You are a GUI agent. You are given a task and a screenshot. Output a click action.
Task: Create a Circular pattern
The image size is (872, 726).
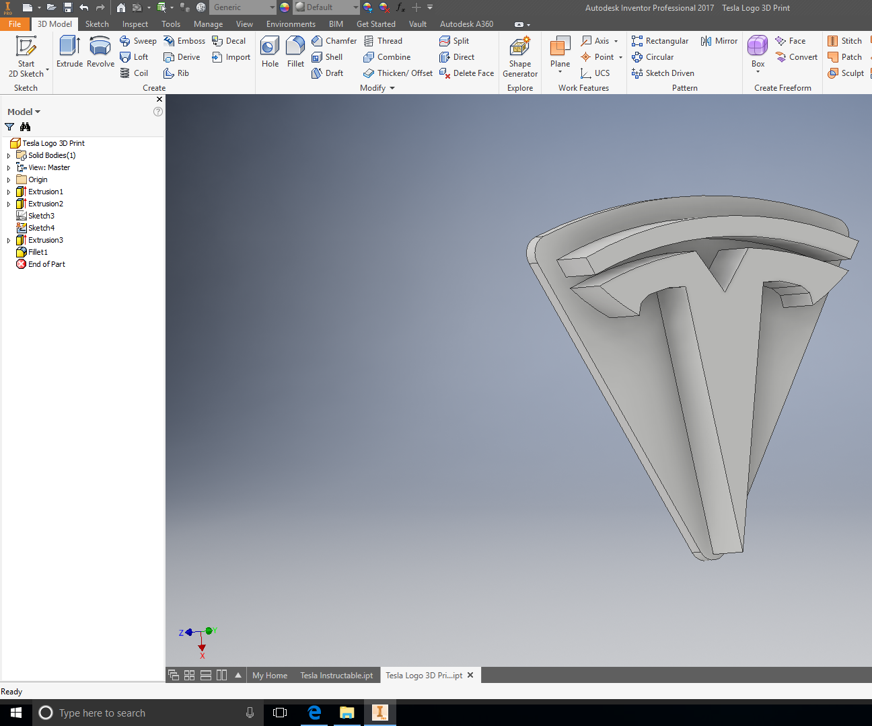653,57
